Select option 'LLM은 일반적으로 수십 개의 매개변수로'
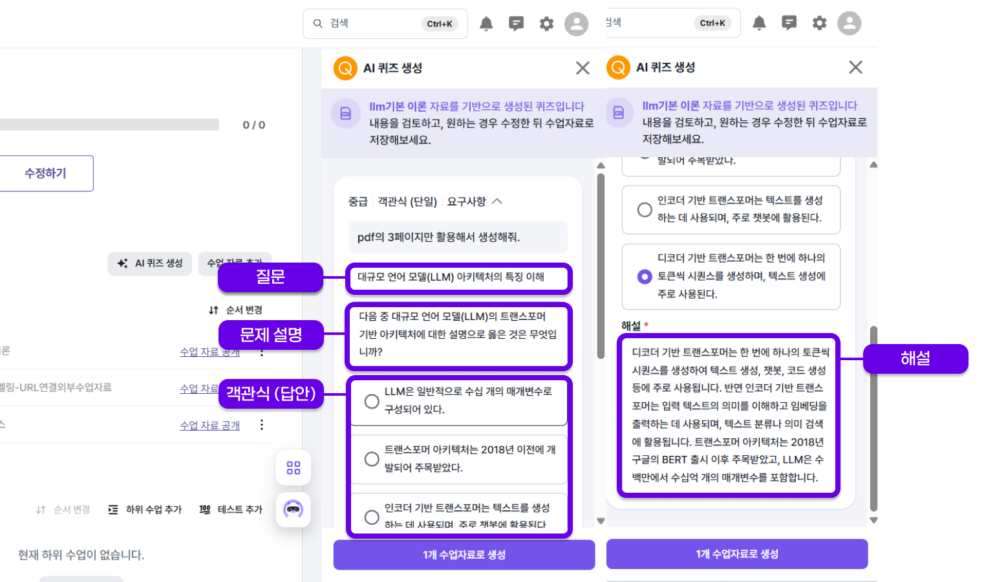Screen dimensions: 984x582 (372, 401)
